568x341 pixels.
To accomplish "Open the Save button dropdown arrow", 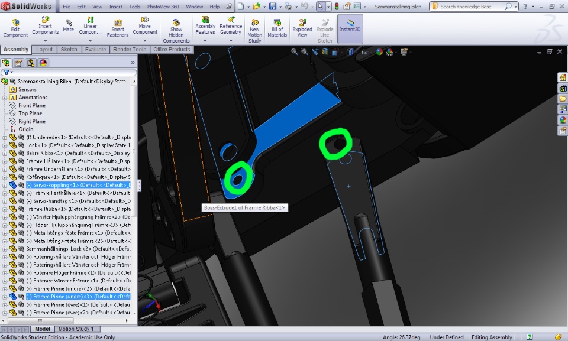I will click(x=280, y=7).
